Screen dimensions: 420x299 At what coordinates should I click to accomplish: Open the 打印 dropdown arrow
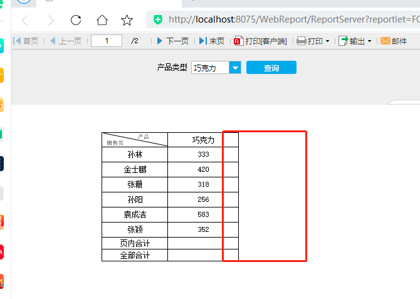click(x=327, y=41)
